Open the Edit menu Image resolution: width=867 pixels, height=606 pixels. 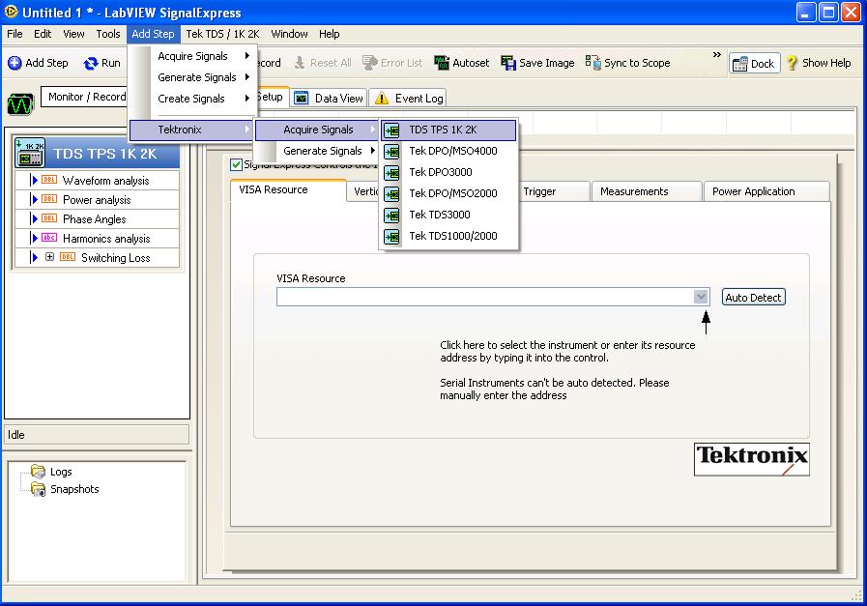coord(43,34)
